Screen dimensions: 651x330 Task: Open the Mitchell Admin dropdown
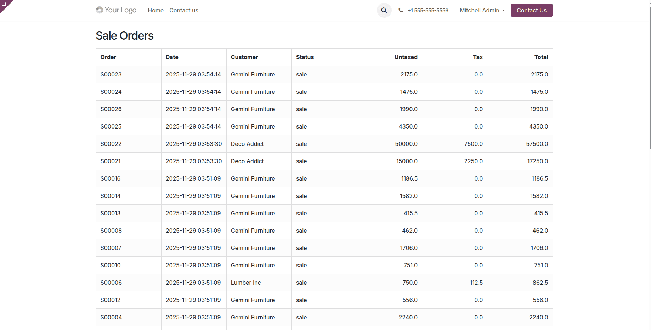[479, 10]
